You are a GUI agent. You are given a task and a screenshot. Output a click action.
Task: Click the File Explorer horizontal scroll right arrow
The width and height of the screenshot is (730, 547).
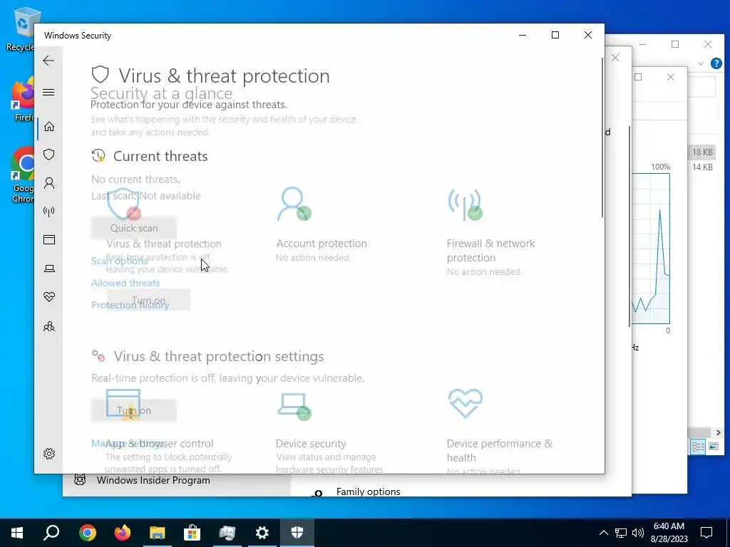(718, 432)
